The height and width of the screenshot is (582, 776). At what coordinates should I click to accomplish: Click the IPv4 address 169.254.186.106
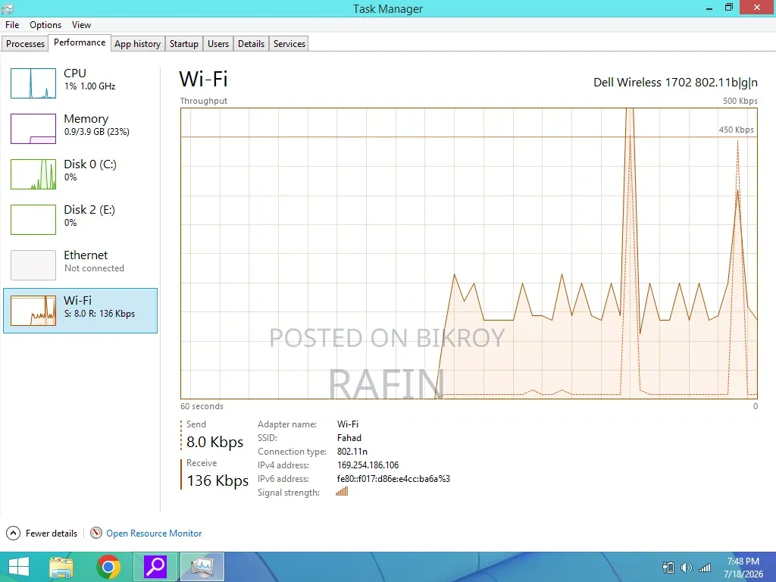click(368, 465)
